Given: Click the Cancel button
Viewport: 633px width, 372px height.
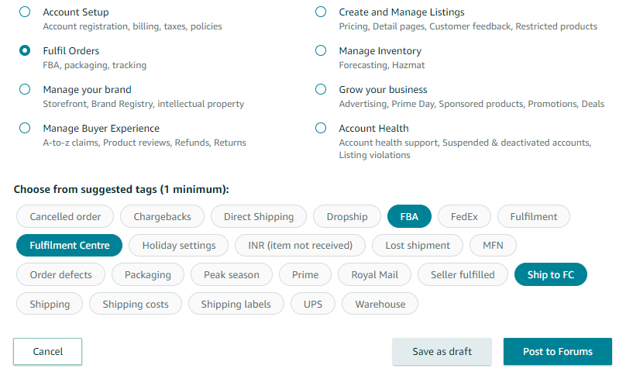Looking at the screenshot, I should [47, 351].
